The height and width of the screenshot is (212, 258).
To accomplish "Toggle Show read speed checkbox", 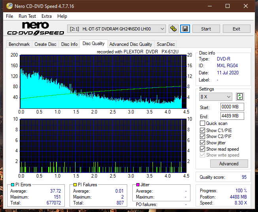I will [x=202, y=149].
